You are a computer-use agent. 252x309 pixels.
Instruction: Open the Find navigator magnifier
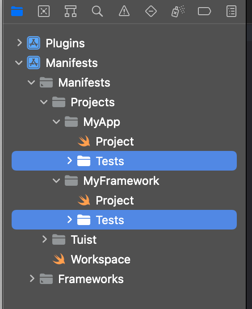pos(97,11)
